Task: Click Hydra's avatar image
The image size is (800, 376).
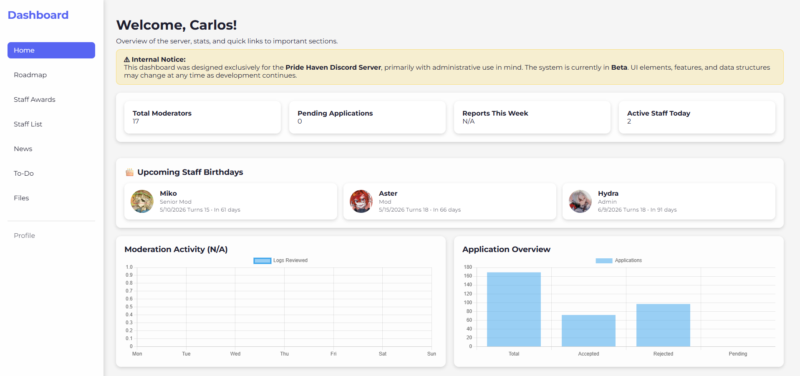Action: coord(580,201)
